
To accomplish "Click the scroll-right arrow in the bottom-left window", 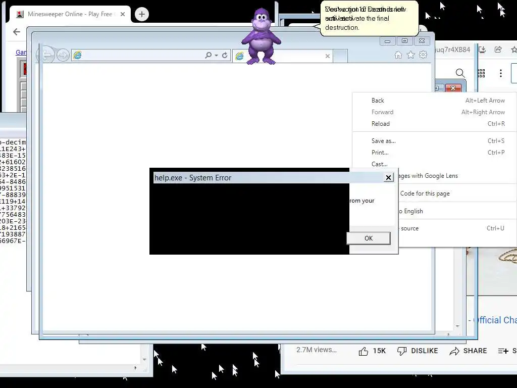I will pyautogui.click(x=135, y=368).
